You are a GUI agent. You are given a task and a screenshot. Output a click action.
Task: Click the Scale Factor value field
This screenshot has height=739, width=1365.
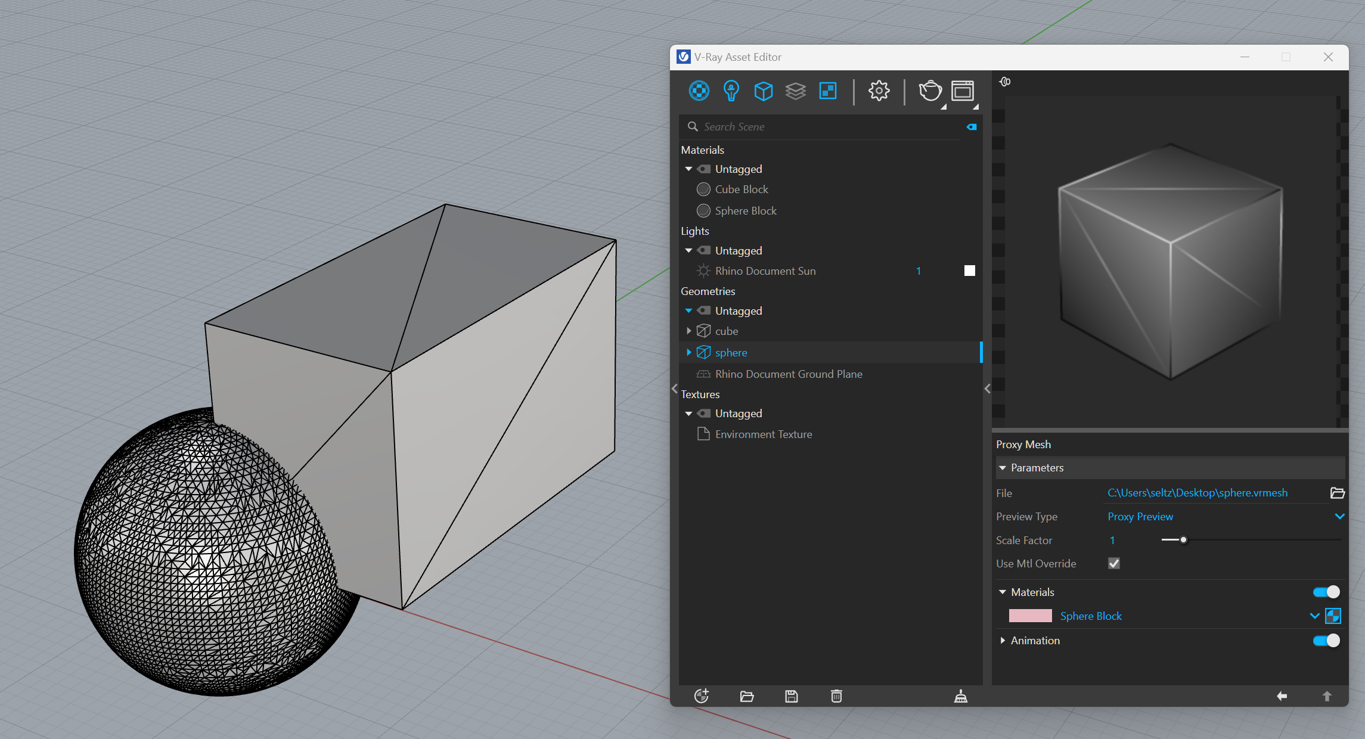pos(1112,541)
